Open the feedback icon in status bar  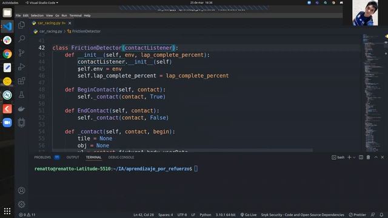pyautogui.click(x=373, y=215)
